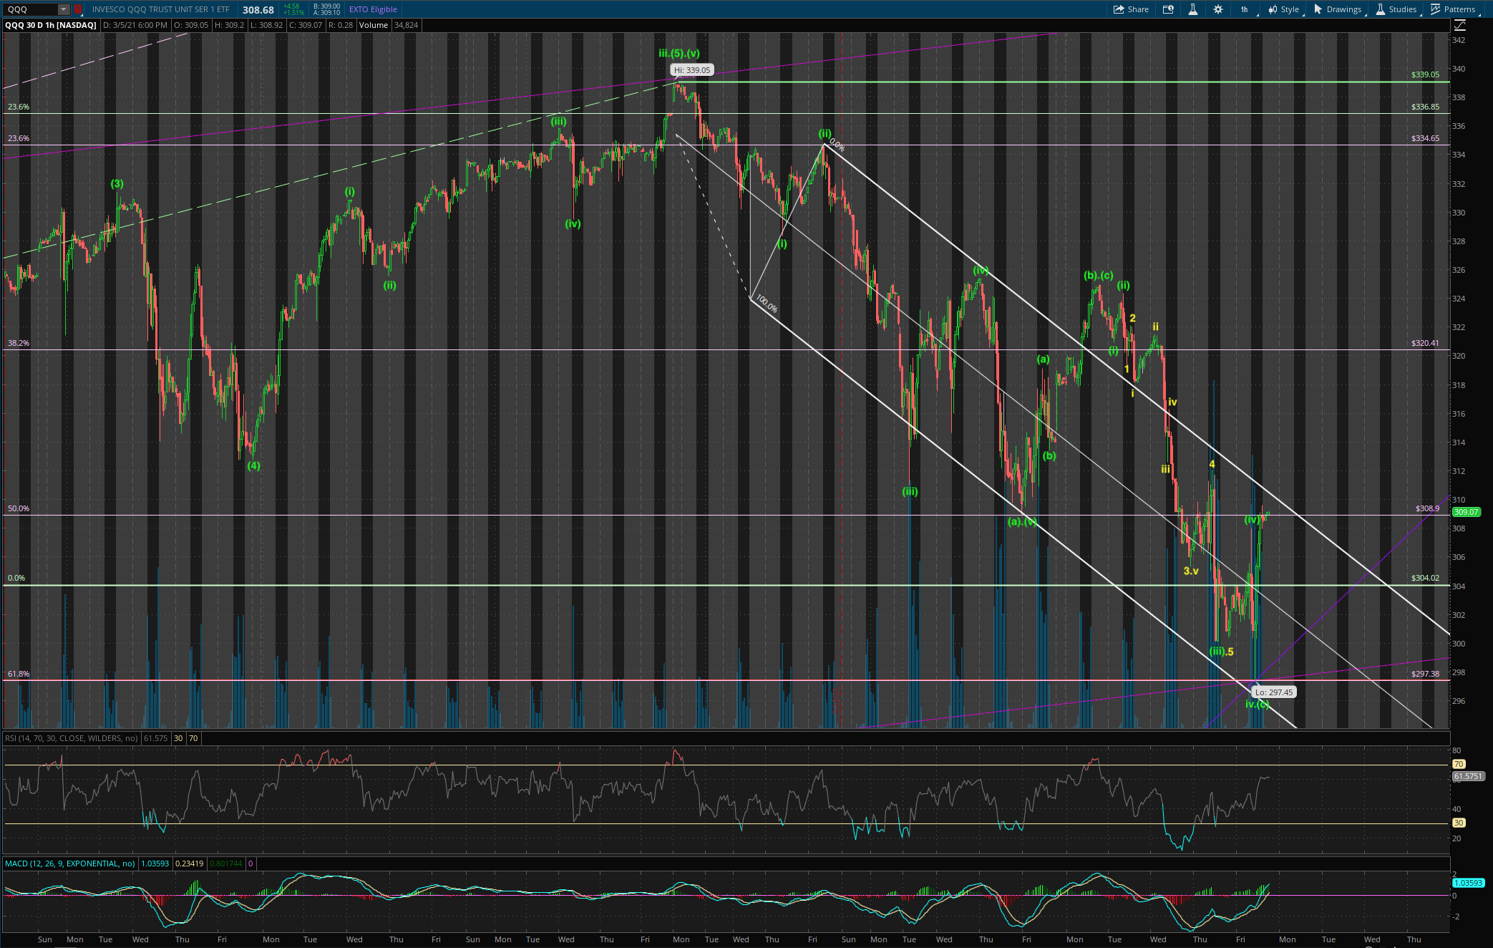Click the MACD study label

(x=69, y=864)
